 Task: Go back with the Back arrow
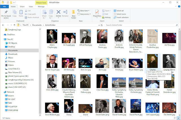[3, 25]
